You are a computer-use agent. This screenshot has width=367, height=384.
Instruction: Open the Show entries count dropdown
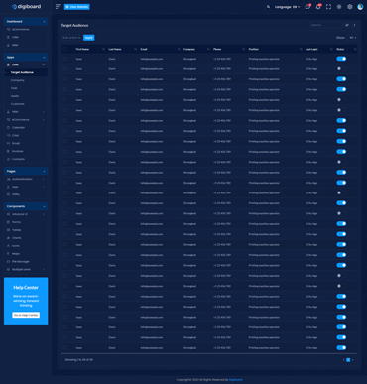(353, 38)
